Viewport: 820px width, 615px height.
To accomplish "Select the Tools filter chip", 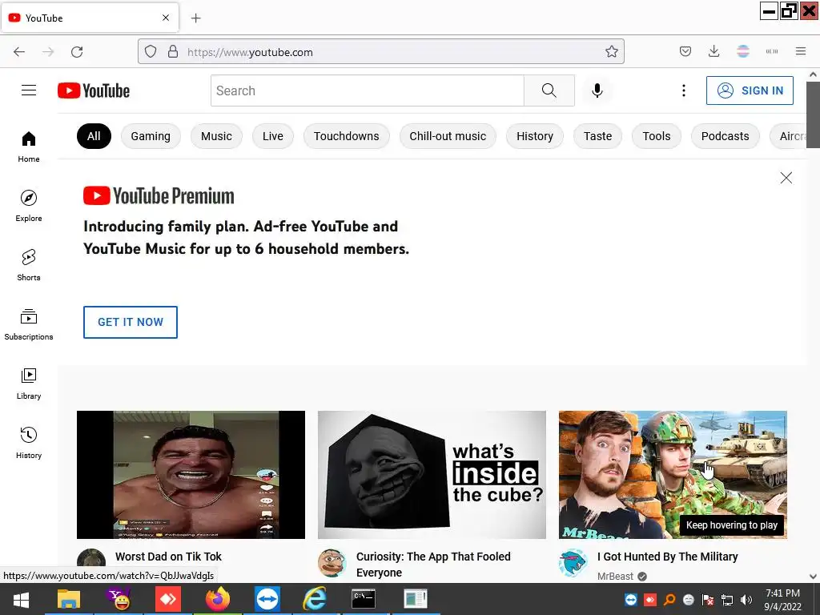I will (657, 136).
